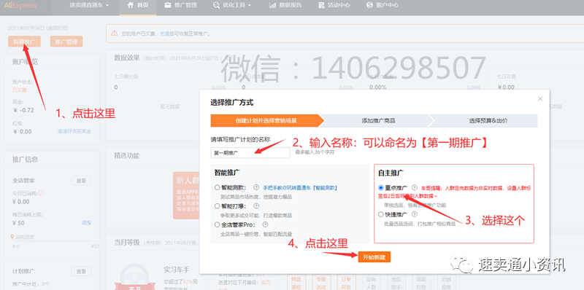Open the 账户中心 navigation tab

point(383,5)
